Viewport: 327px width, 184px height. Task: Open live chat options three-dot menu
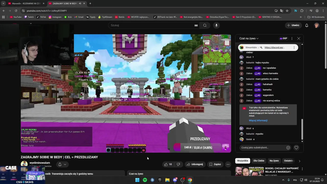click(292, 38)
